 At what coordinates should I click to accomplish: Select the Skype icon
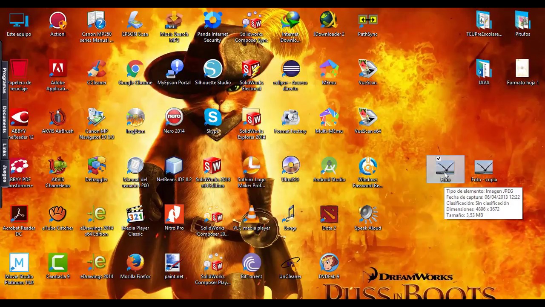click(213, 118)
